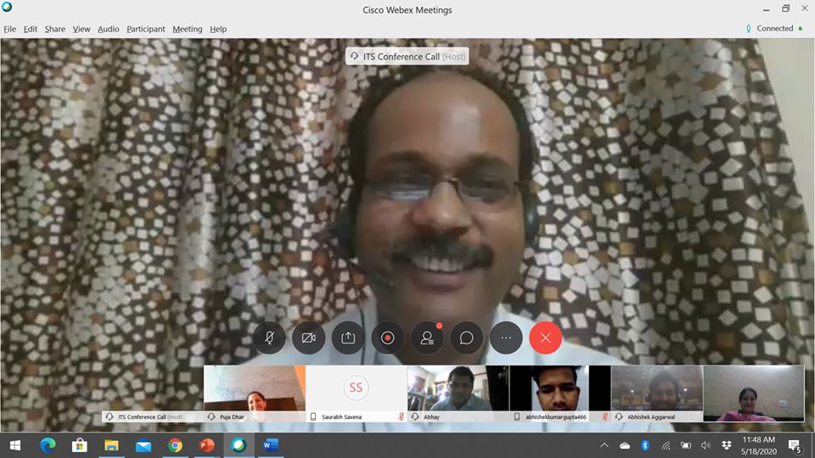Click headset icon beside Abhay name

coord(415,416)
